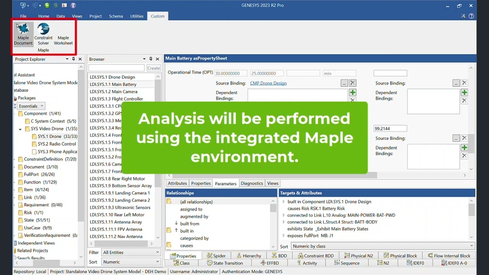489x275 pixels.
Task: Open the Essentials packages dropdown
Action: (31, 106)
